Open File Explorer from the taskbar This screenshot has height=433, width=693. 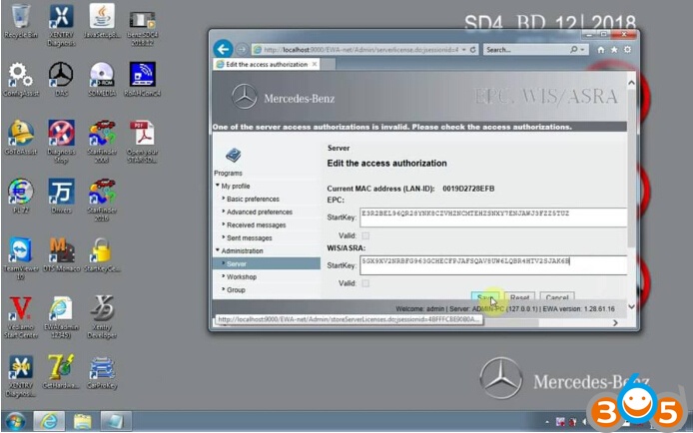click(x=82, y=421)
